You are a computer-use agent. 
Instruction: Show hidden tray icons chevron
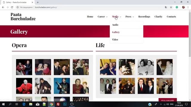coord(161,104)
